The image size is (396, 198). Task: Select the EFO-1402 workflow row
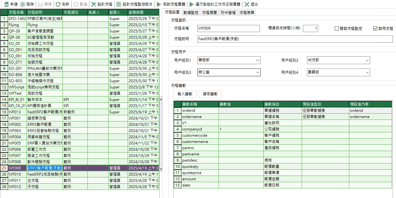(80, 19)
